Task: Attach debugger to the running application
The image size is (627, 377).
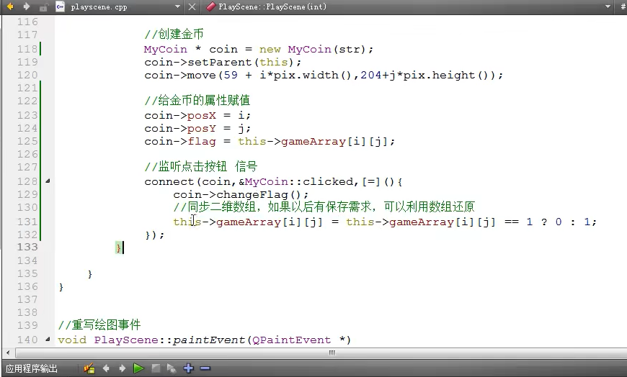Action: coord(172,368)
